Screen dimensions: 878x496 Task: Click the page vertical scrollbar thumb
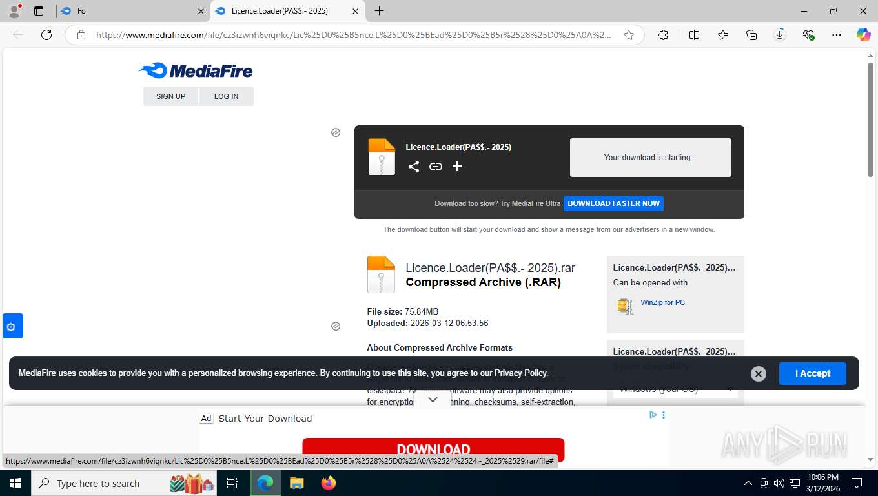[870, 119]
